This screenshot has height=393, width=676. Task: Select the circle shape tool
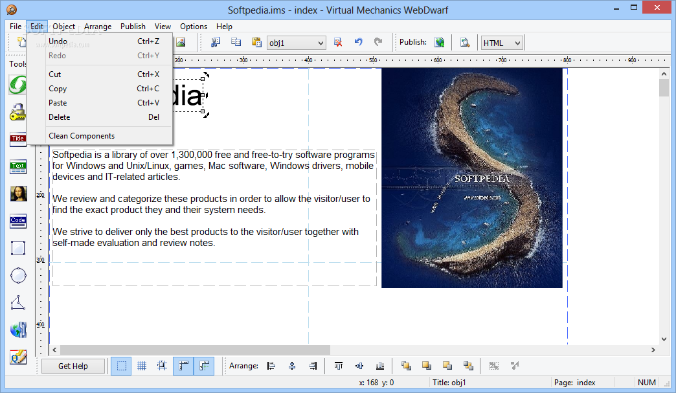(18, 275)
